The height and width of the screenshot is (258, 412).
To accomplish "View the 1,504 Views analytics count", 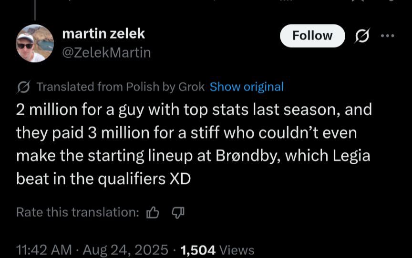I will click(x=217, y=250).
